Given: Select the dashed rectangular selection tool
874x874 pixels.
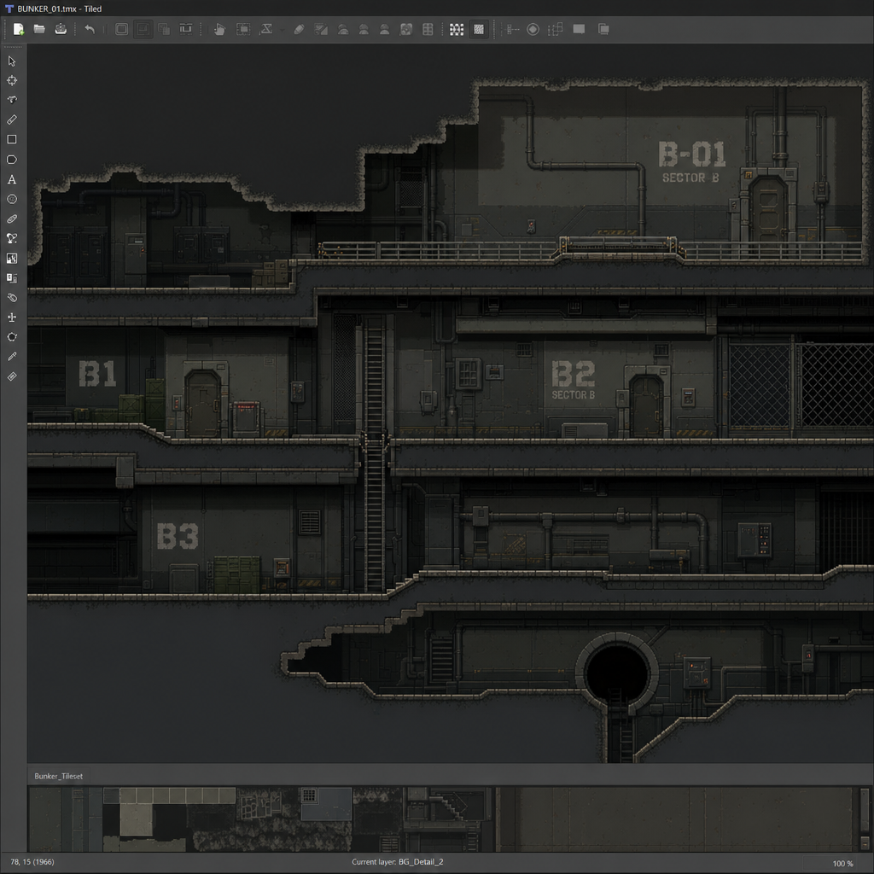Looking at the screenshot, I should [x=243, y=30].
